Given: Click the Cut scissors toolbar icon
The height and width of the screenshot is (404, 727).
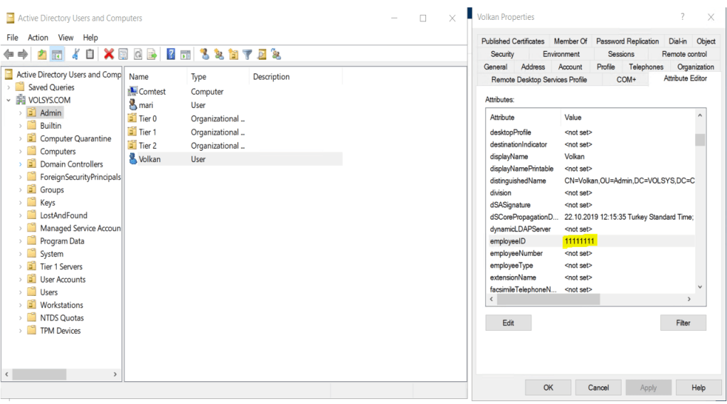Looking at the screenshot, I should tap(75, 54).
